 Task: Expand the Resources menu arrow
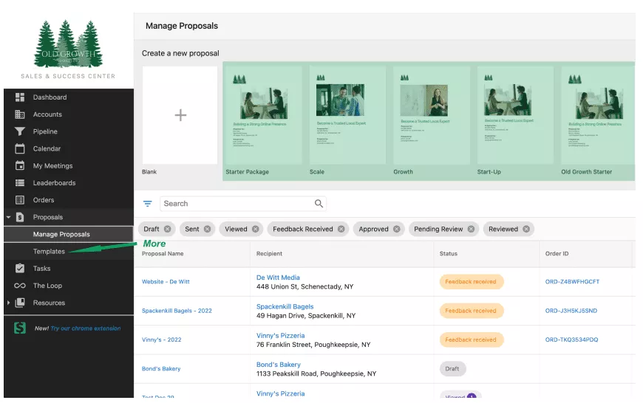click(x=8, y=303)
